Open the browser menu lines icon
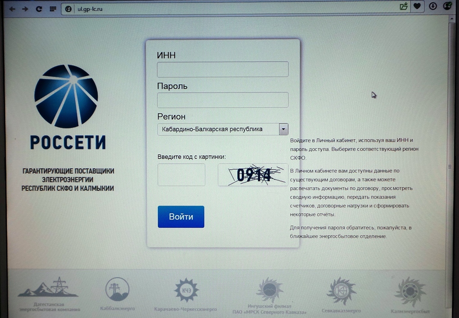This screenshot has width=459, height=318. click(53, 9)
